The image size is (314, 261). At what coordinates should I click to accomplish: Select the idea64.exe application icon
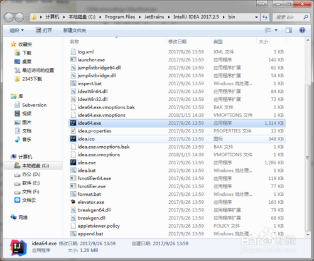click(x=73, y=123)
